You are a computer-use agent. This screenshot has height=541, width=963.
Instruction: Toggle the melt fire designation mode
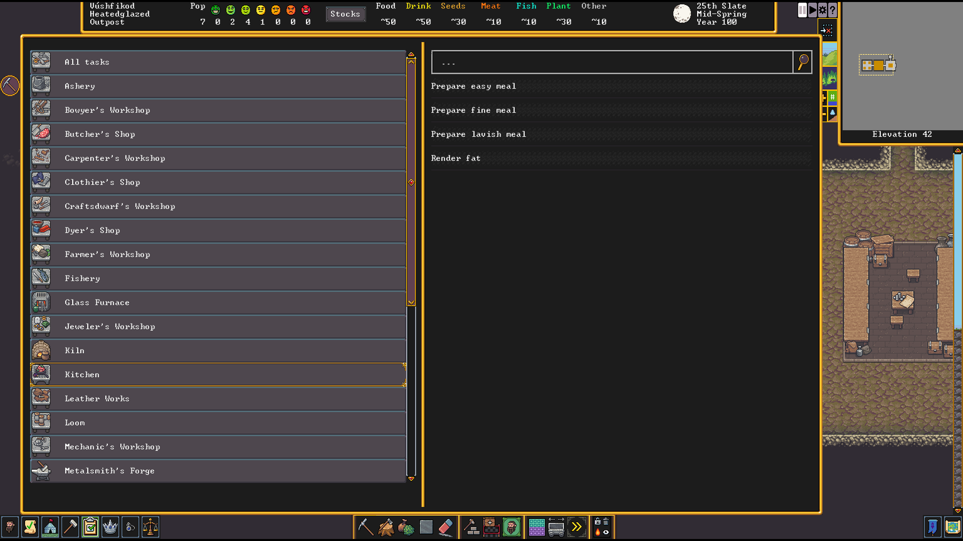pyautogui.click(x=597, y=532)
